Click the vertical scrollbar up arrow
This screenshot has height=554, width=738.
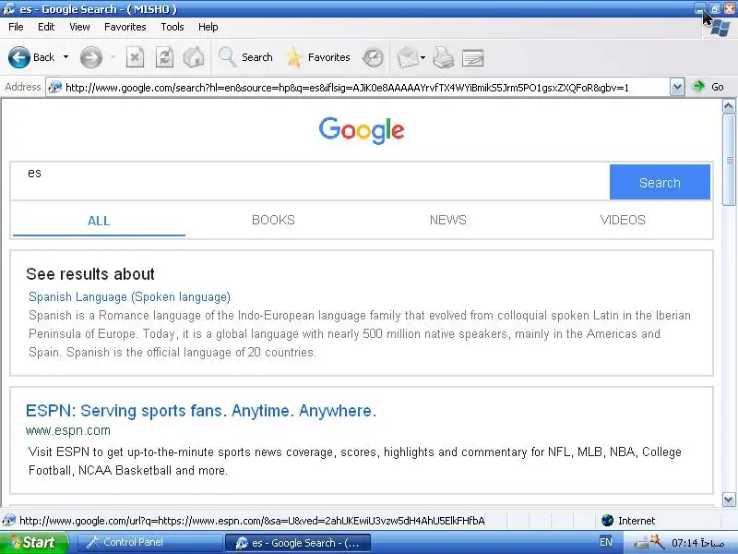pos(729,105)
